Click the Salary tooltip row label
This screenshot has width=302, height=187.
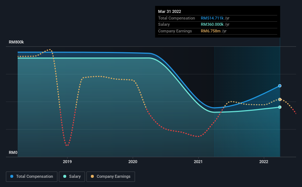pyautogui.click(x=164, y=25)
